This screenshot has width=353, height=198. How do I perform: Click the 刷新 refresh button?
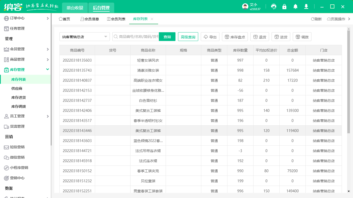pos(316,19)
